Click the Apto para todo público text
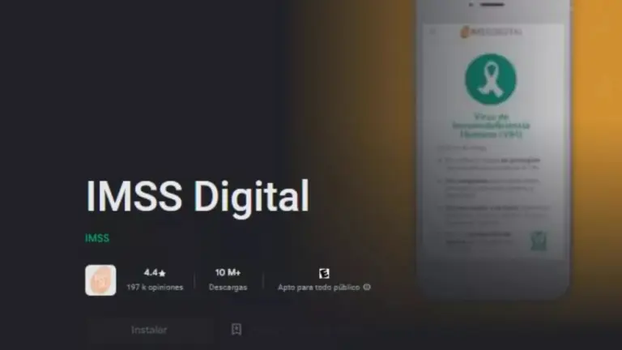 318,287
